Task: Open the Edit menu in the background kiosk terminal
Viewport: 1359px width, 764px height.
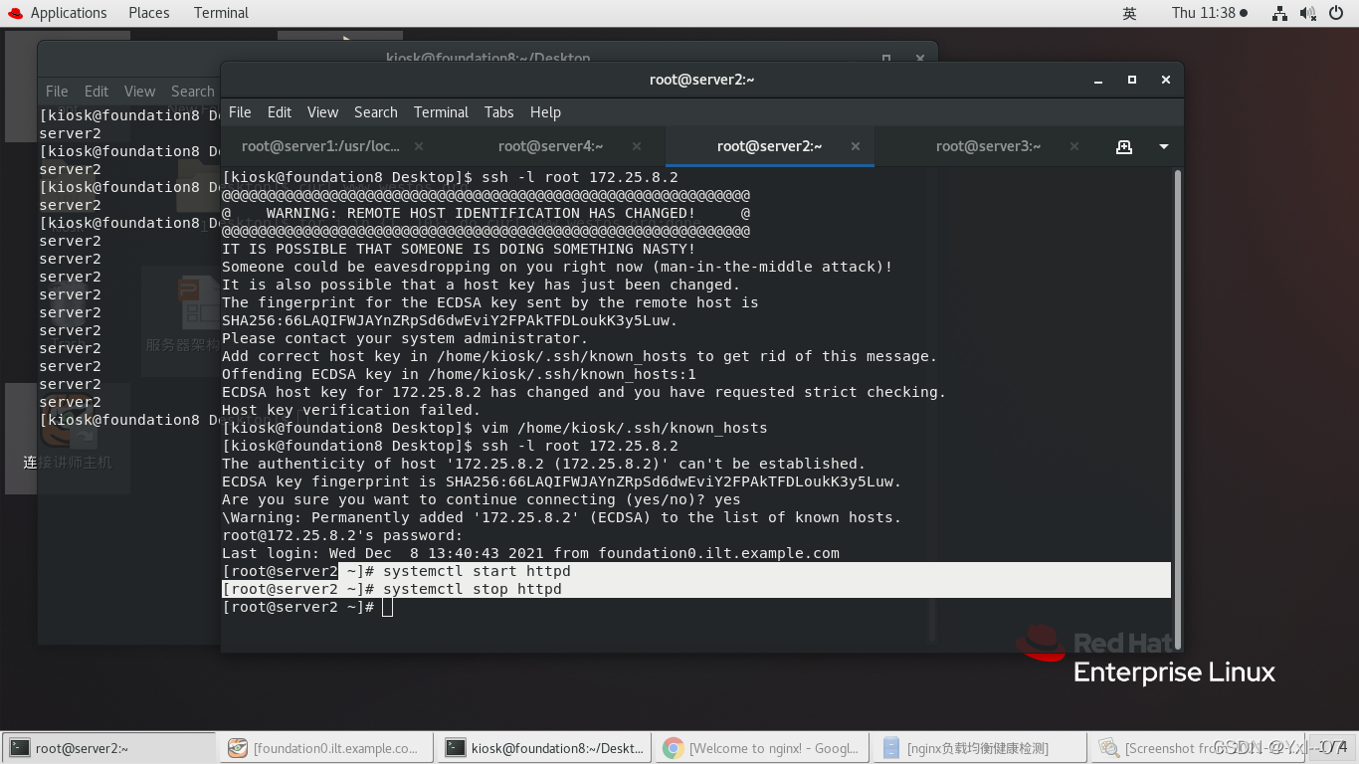Action: pos(97,91)
